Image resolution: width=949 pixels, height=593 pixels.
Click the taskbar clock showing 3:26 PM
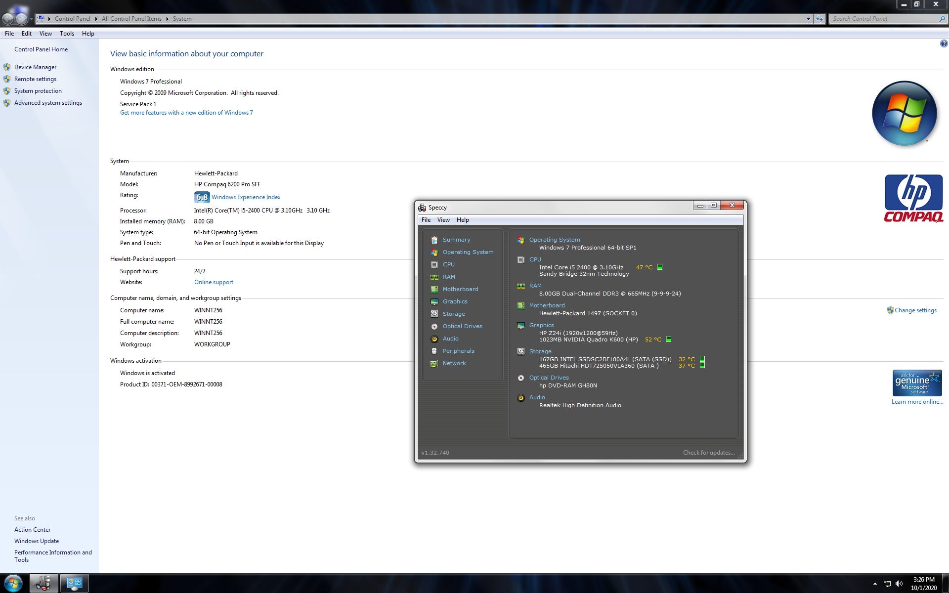pos(923,584)
